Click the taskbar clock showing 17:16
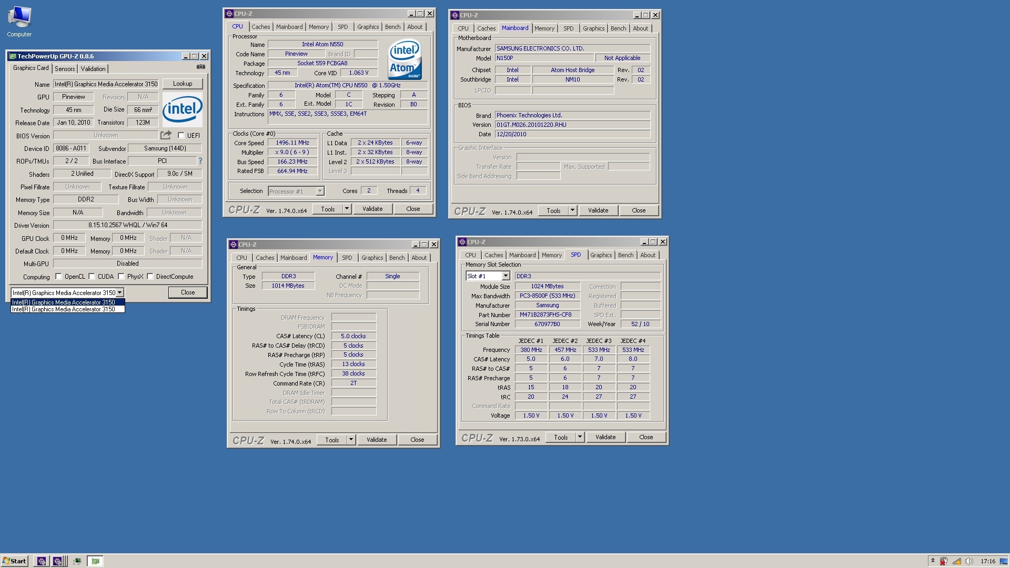1010x568 pixels. coord(988,561)
